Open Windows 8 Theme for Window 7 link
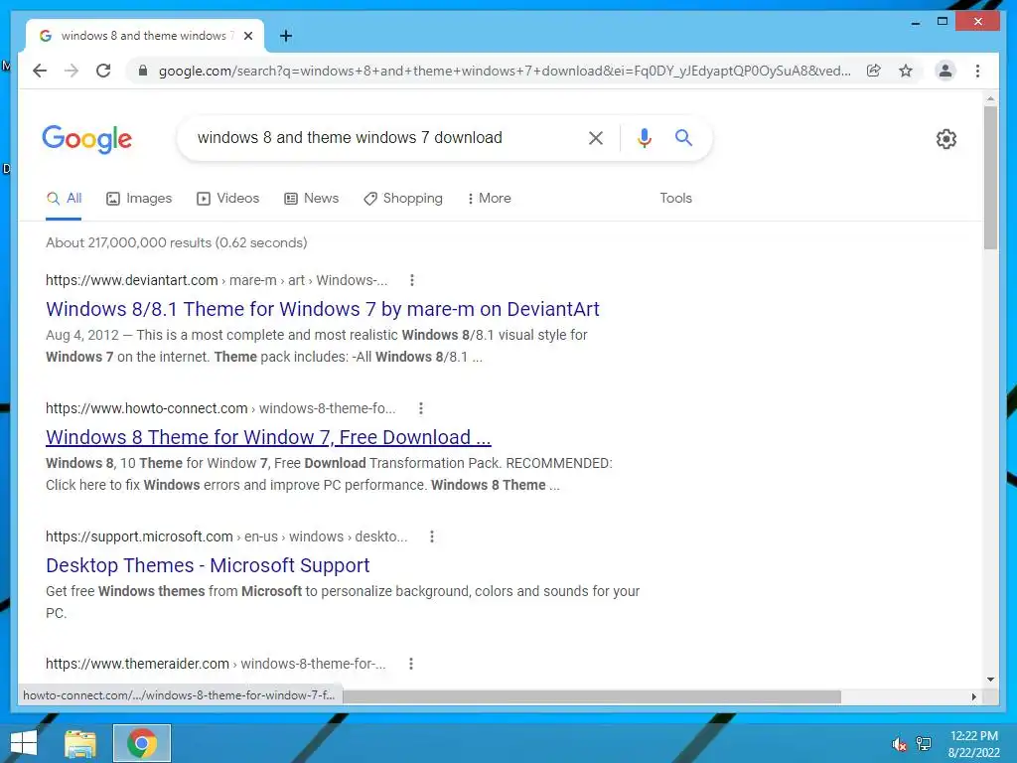This screenshot has height=763, width=1017. 268,437
